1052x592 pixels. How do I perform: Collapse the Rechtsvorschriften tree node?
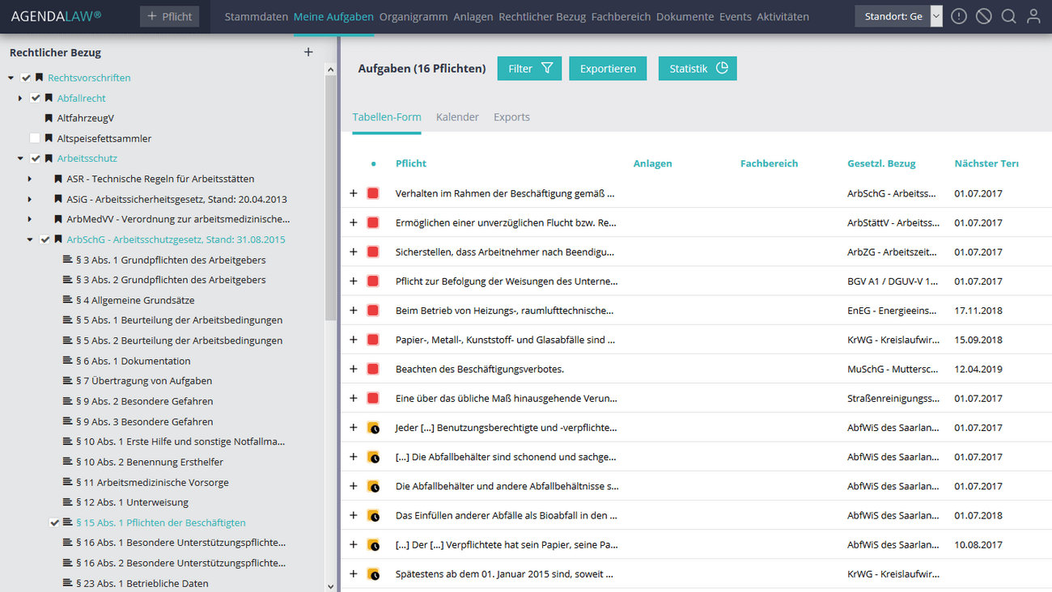(x=11, y=78)
